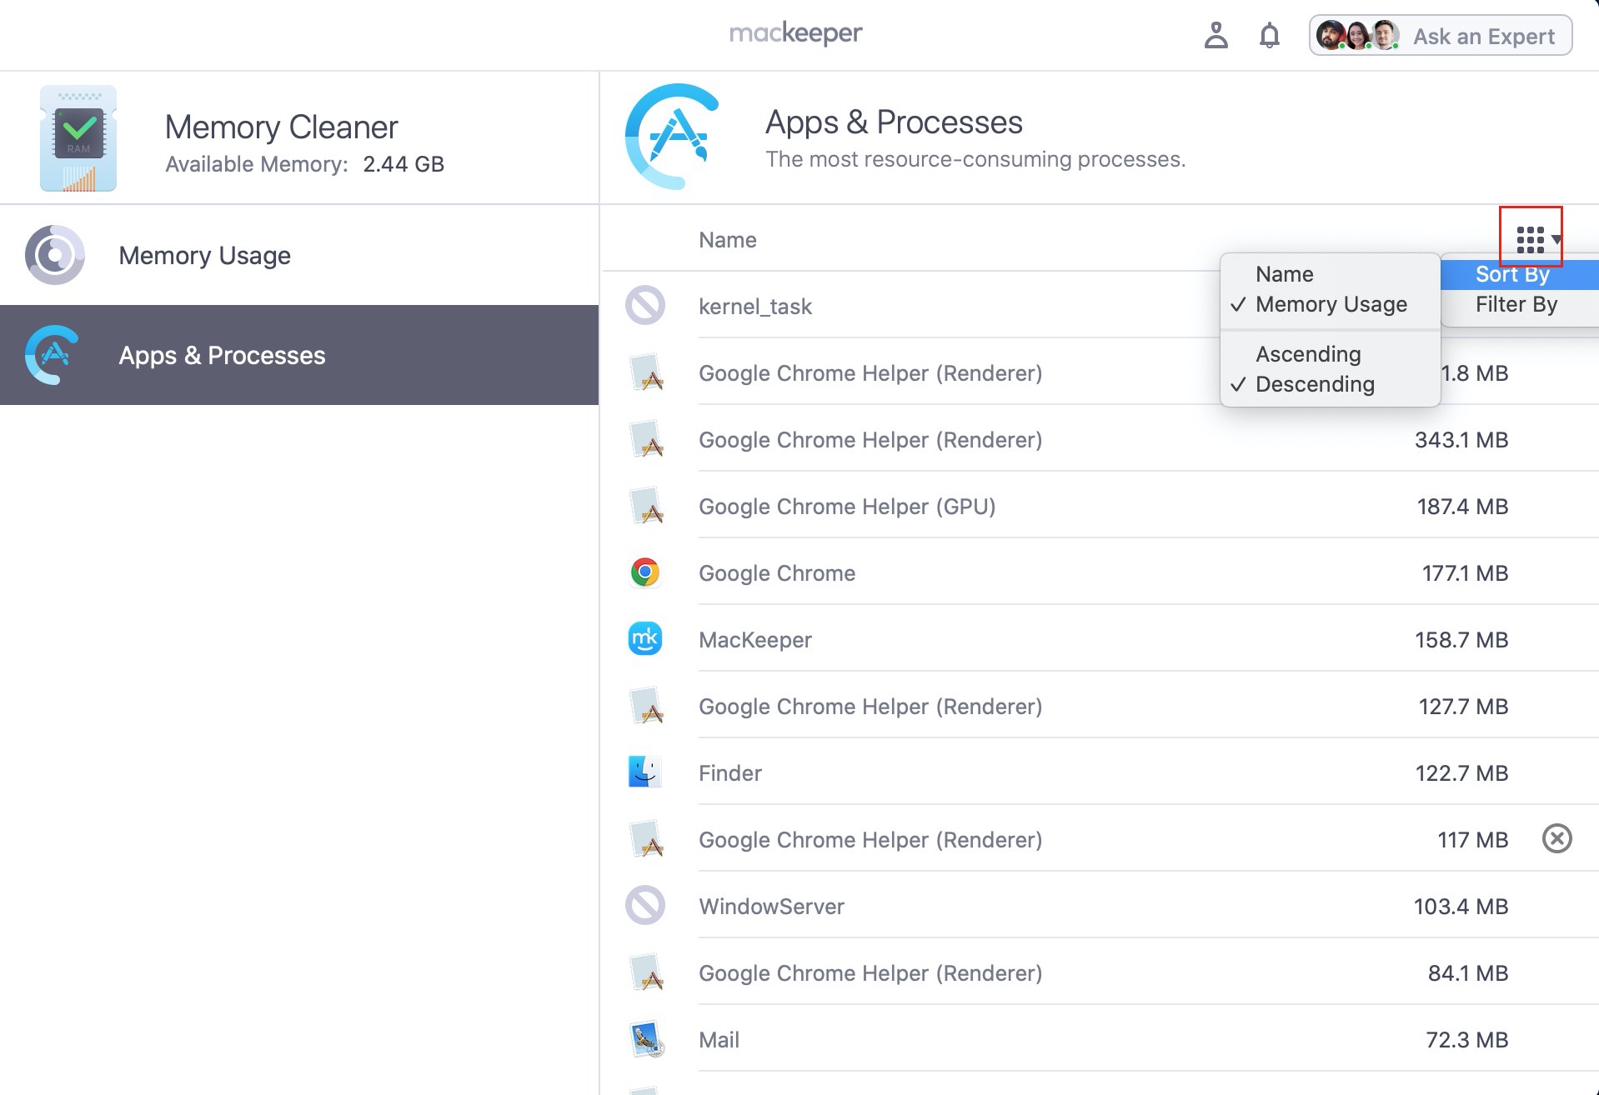Click the MacKeeper app icon
1599x1095 pixels.
645,639
